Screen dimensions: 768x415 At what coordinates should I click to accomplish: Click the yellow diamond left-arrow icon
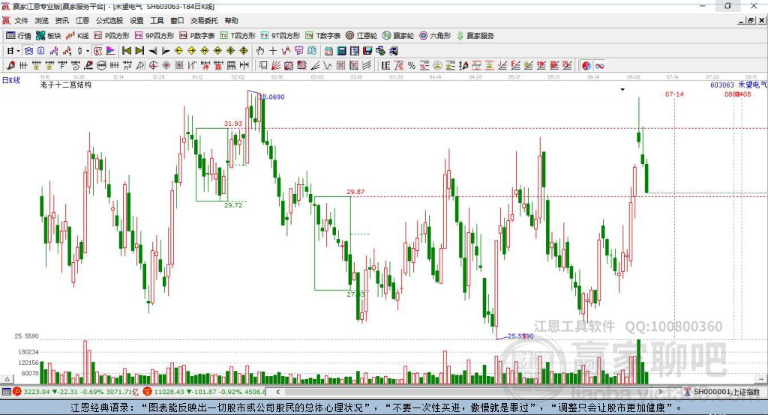(178, 51)
